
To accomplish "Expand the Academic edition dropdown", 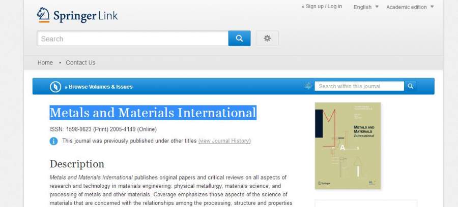I will 410,7.
